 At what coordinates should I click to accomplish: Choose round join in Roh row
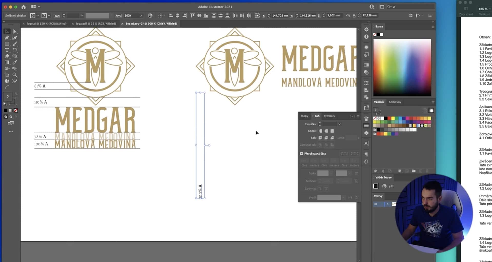tap(326, 138)
